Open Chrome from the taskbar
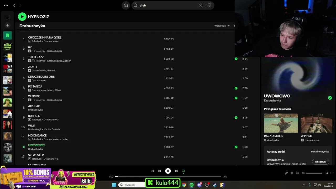336x189 pixels. pyautogui.click(x=184, y=185)
